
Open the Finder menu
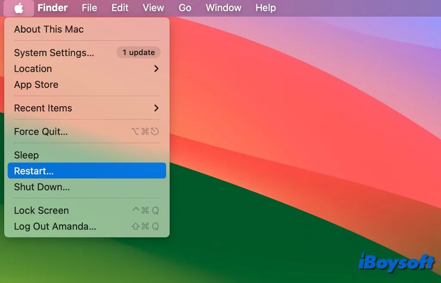[53, 8]
